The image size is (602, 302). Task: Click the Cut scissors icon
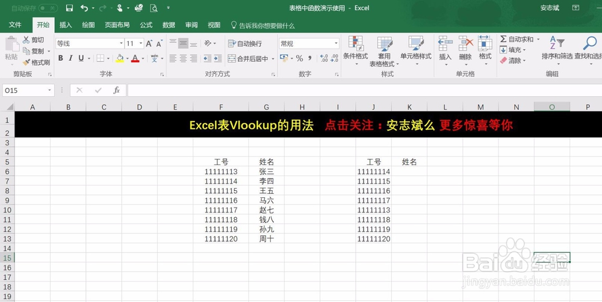26,40
